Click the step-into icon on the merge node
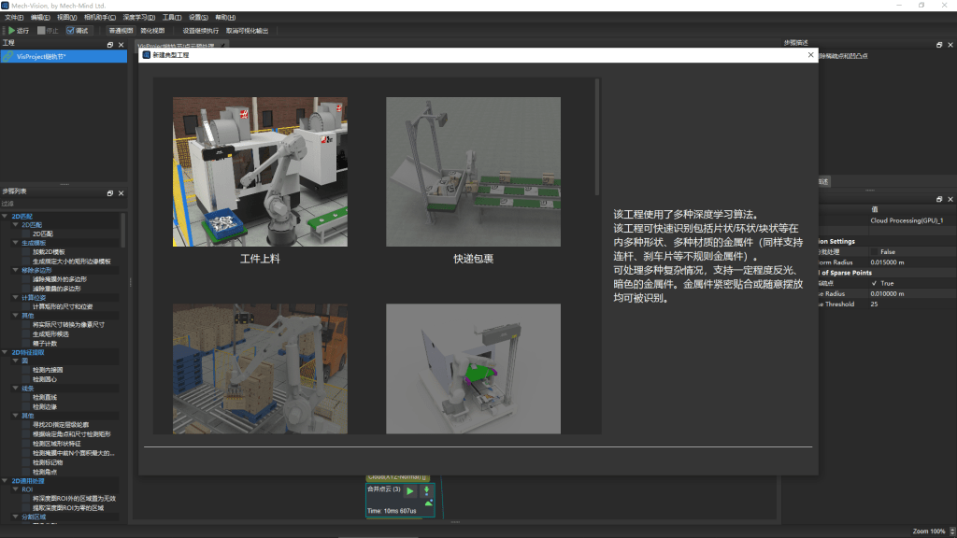957x538 pixels. pos(428,490)
